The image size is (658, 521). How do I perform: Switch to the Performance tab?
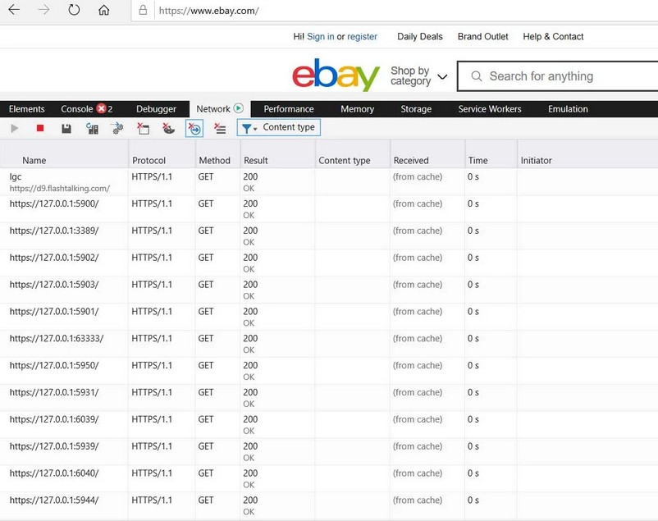[x=289, y=109]
